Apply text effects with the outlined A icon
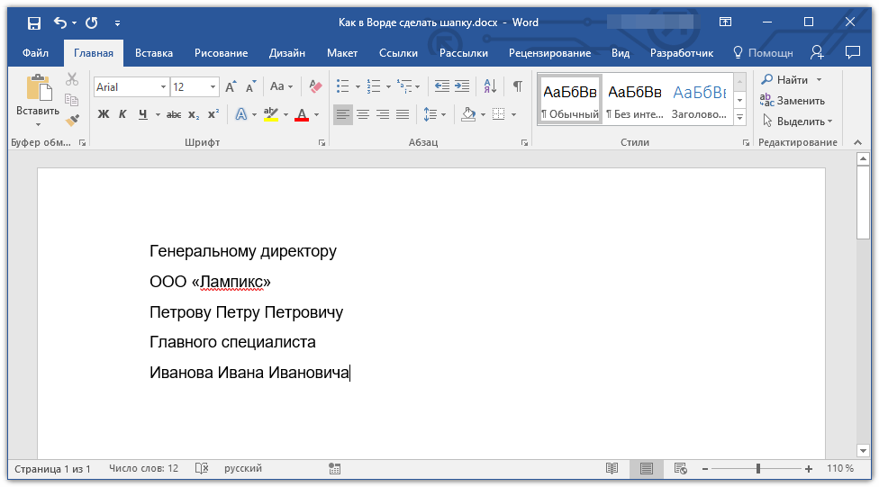The image size is (879, 487). coord(241,114)
